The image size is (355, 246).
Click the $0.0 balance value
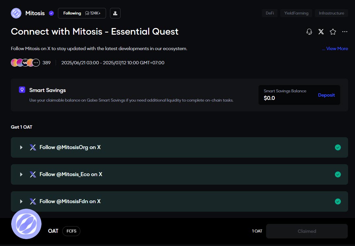269,98
